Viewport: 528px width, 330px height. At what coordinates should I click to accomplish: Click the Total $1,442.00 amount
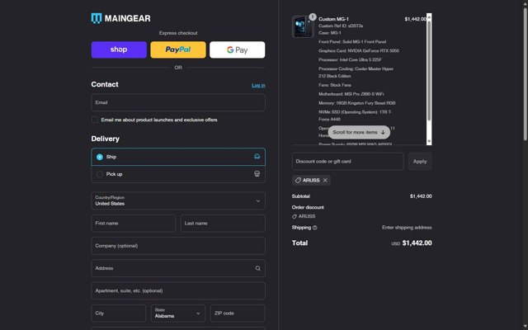[417, 243]
